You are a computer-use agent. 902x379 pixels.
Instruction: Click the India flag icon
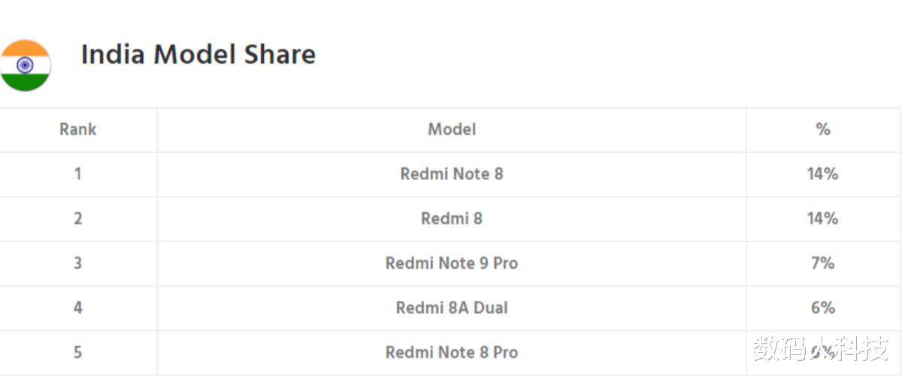[25, 65]
